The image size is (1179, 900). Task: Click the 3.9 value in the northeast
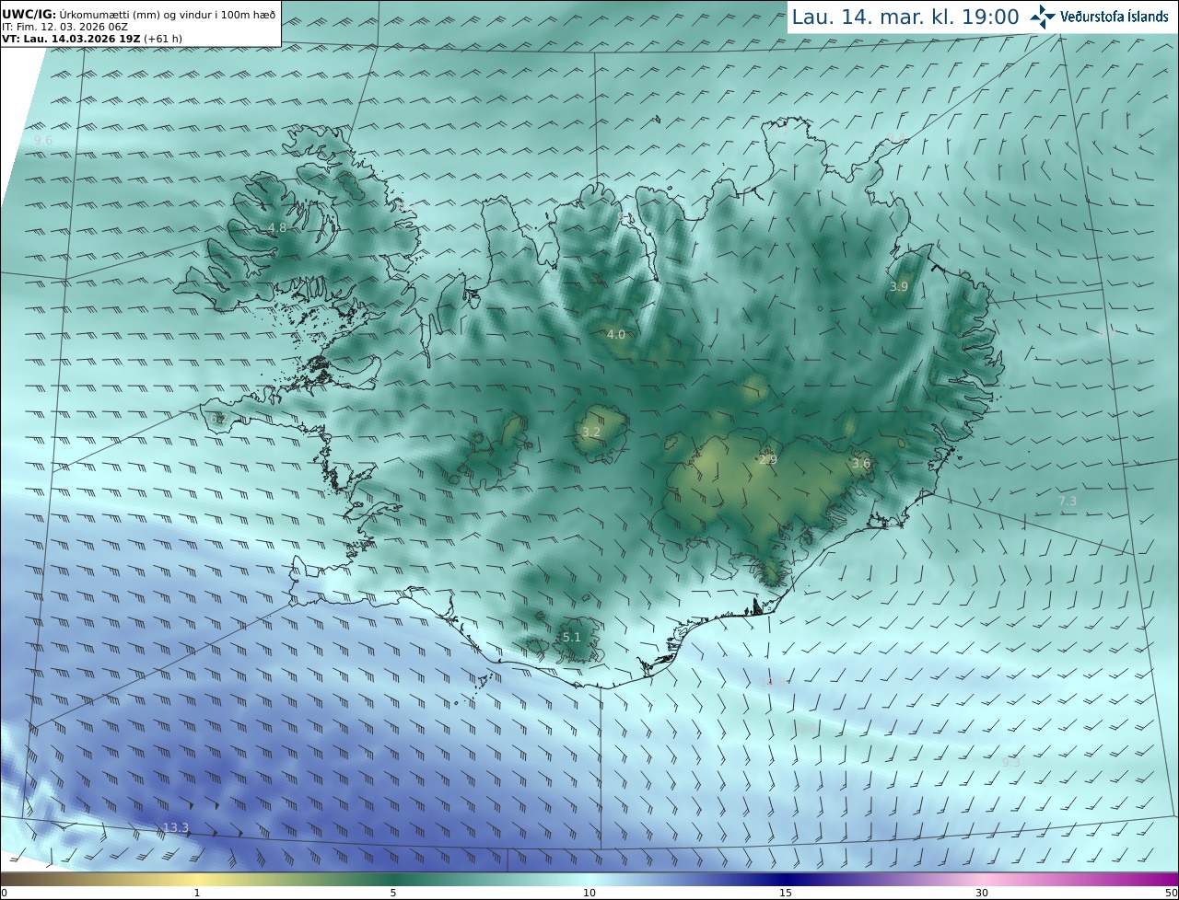click(x=899, y=286)
